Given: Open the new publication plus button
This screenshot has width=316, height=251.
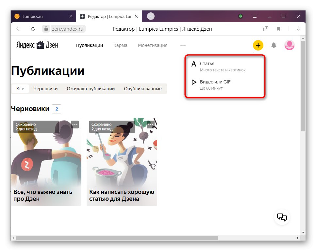Looking at the screenshot, I should coord(258,45).
